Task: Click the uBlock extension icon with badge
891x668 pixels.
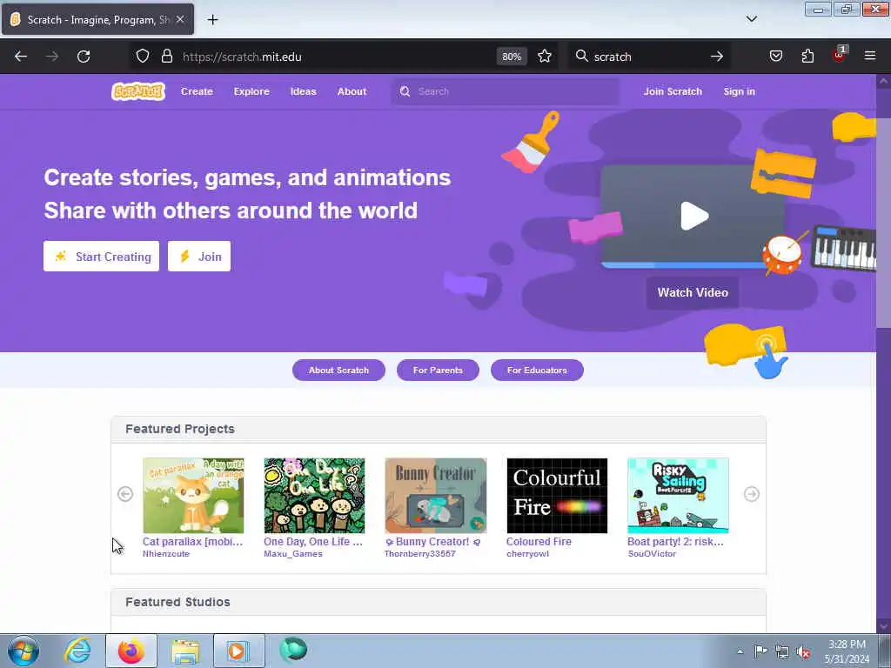Action: pyautogui.click(x=839, y=56)
